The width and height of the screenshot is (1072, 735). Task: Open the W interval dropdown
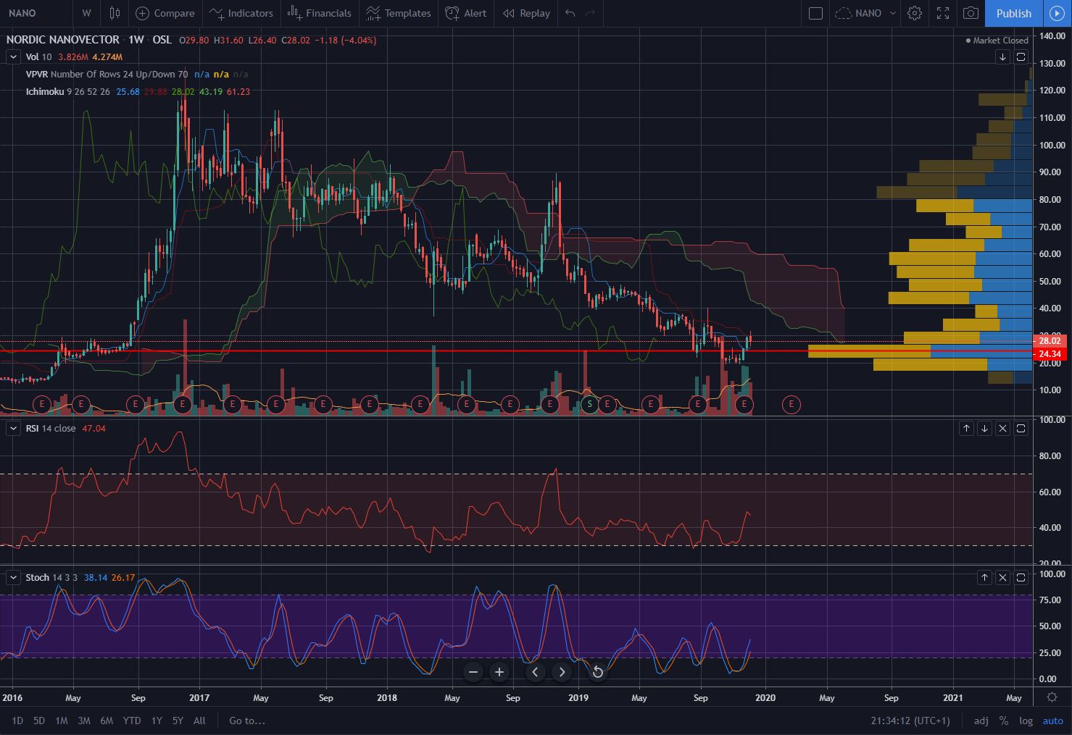click(86, 13)
